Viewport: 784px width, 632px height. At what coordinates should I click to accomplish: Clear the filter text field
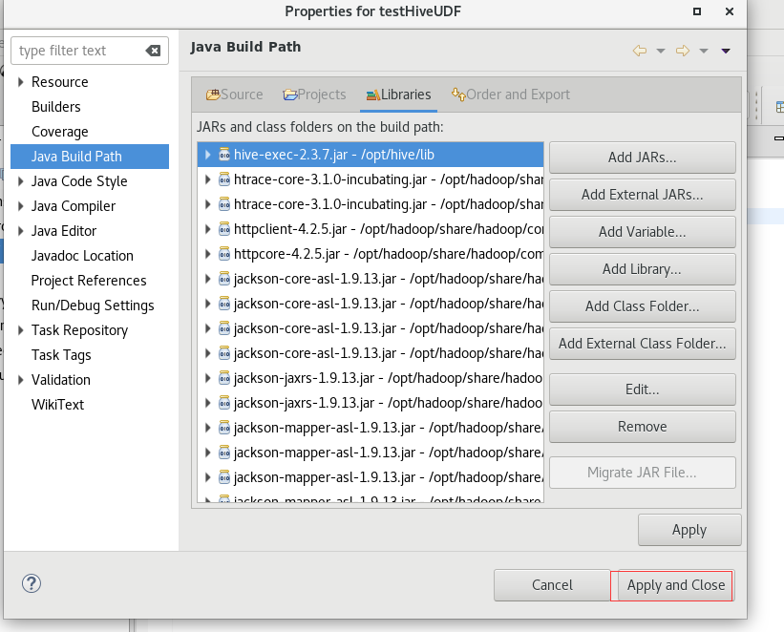pyautogui.click(x=153, y=51)
